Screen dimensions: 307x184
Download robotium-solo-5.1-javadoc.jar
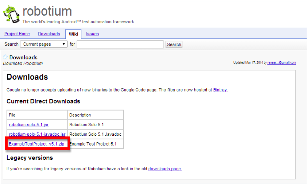[37, 134]
